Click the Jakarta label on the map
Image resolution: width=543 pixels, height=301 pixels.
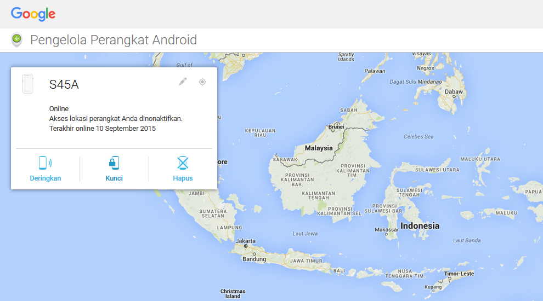click(246, 241)
